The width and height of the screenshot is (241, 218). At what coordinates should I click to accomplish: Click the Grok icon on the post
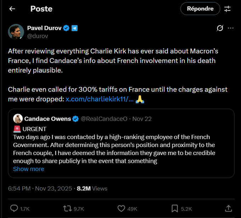(220, 28)
